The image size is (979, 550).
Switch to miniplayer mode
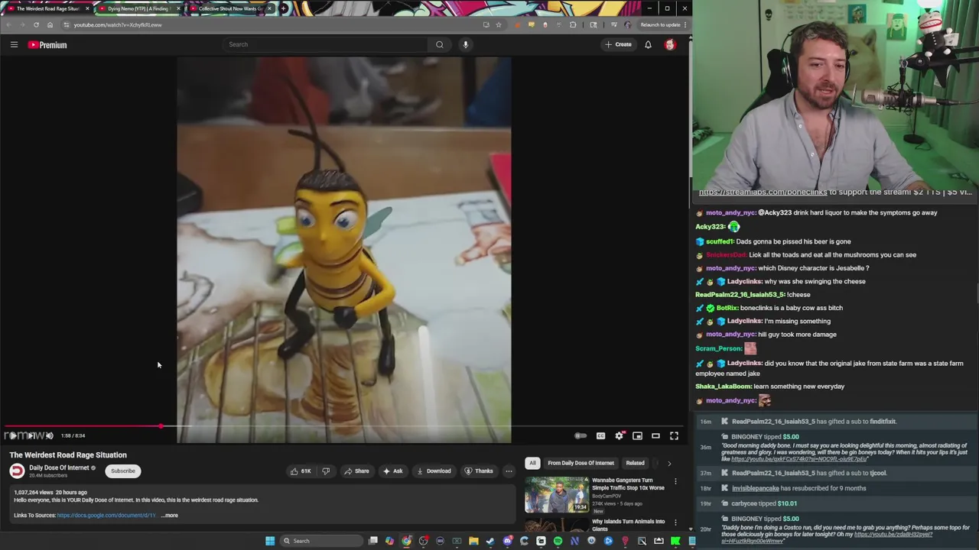(x=637, y=435)
